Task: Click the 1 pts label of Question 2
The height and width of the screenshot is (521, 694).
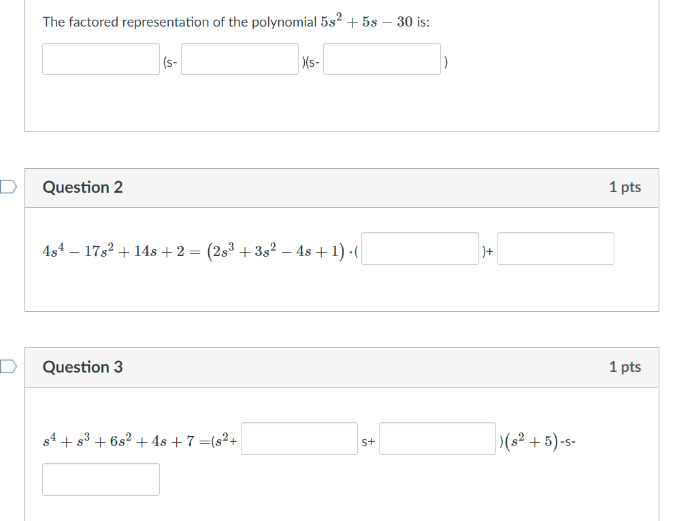Action: (625, 187)
